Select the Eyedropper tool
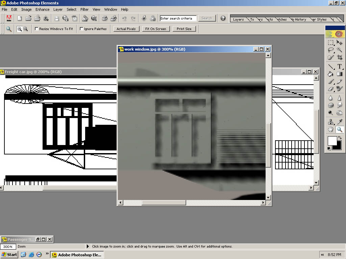This screenshot has height=259, width=346. [x=340, y=122]
